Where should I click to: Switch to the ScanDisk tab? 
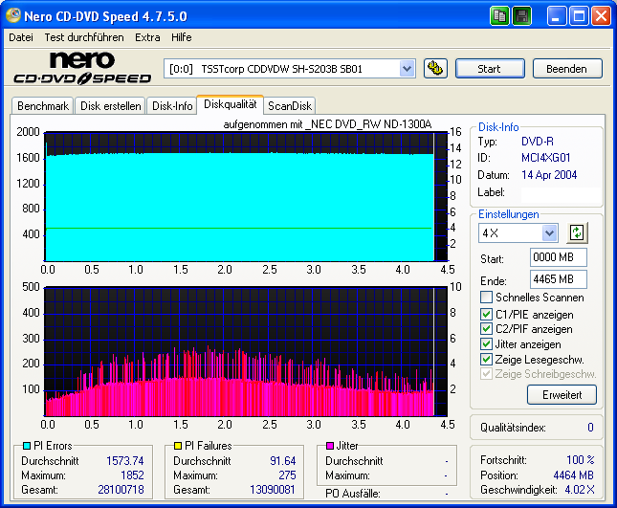pyautogui.click(x=290, y=106)
